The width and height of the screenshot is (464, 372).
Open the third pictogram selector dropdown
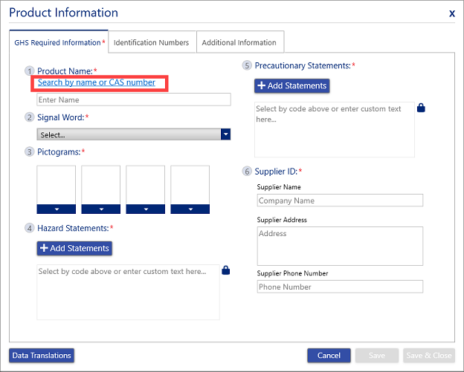coord(146,209)
